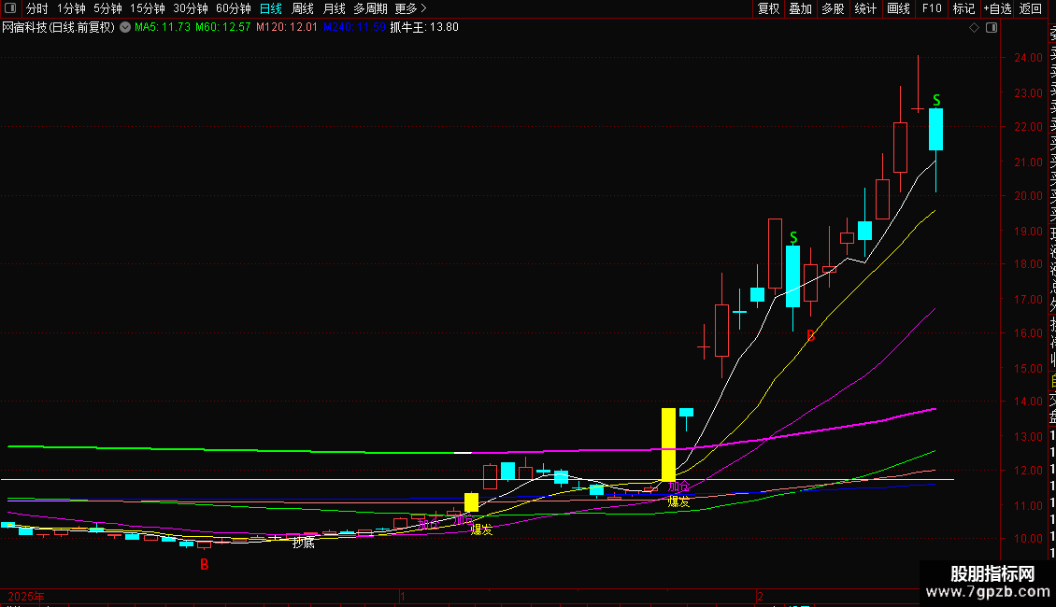The width and height of the screenshot is (1056, 607).
Task: Select the 15分钟 period
Action: pyautogui.click(x=148, y=8)
